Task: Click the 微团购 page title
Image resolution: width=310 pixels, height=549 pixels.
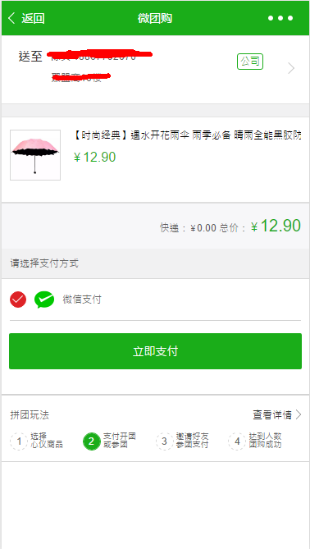Action: click(x=155, y=18)
